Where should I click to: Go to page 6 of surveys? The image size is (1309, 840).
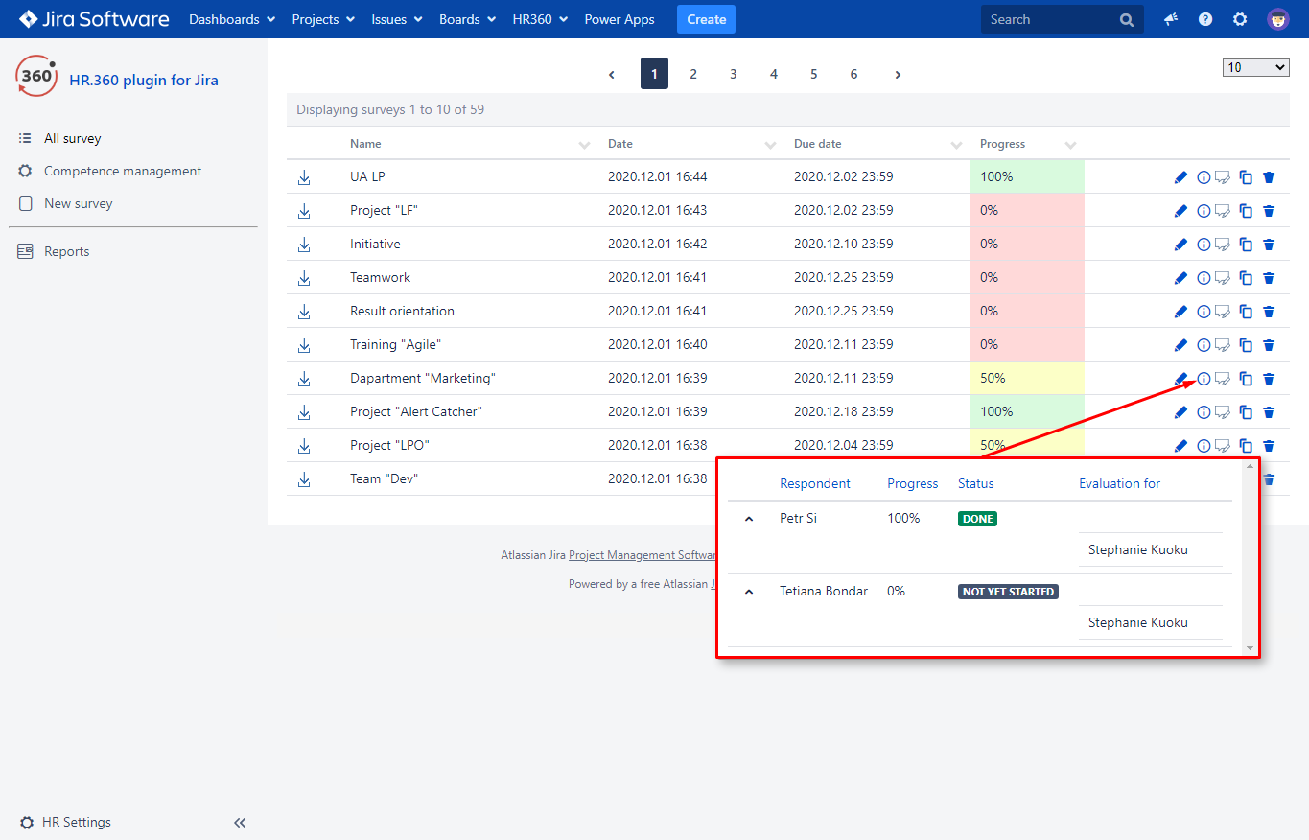click(x=853, y=74)
